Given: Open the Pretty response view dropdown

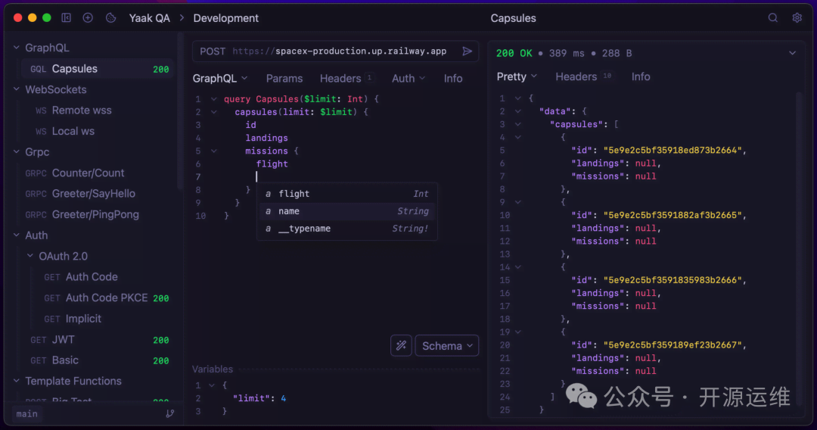Looking at the screenshot, I should pyautogui.click(x=517, y=76).
